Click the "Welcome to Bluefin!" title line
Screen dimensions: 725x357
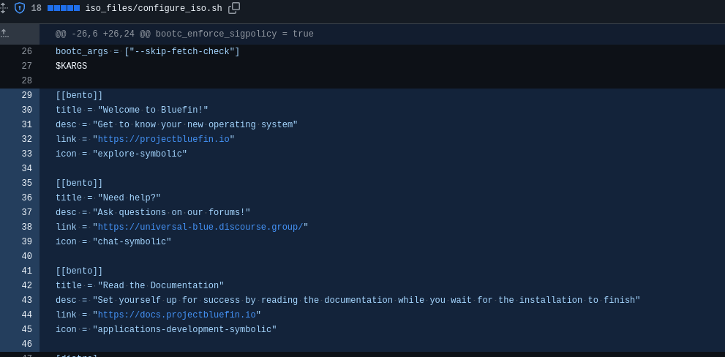132,110
